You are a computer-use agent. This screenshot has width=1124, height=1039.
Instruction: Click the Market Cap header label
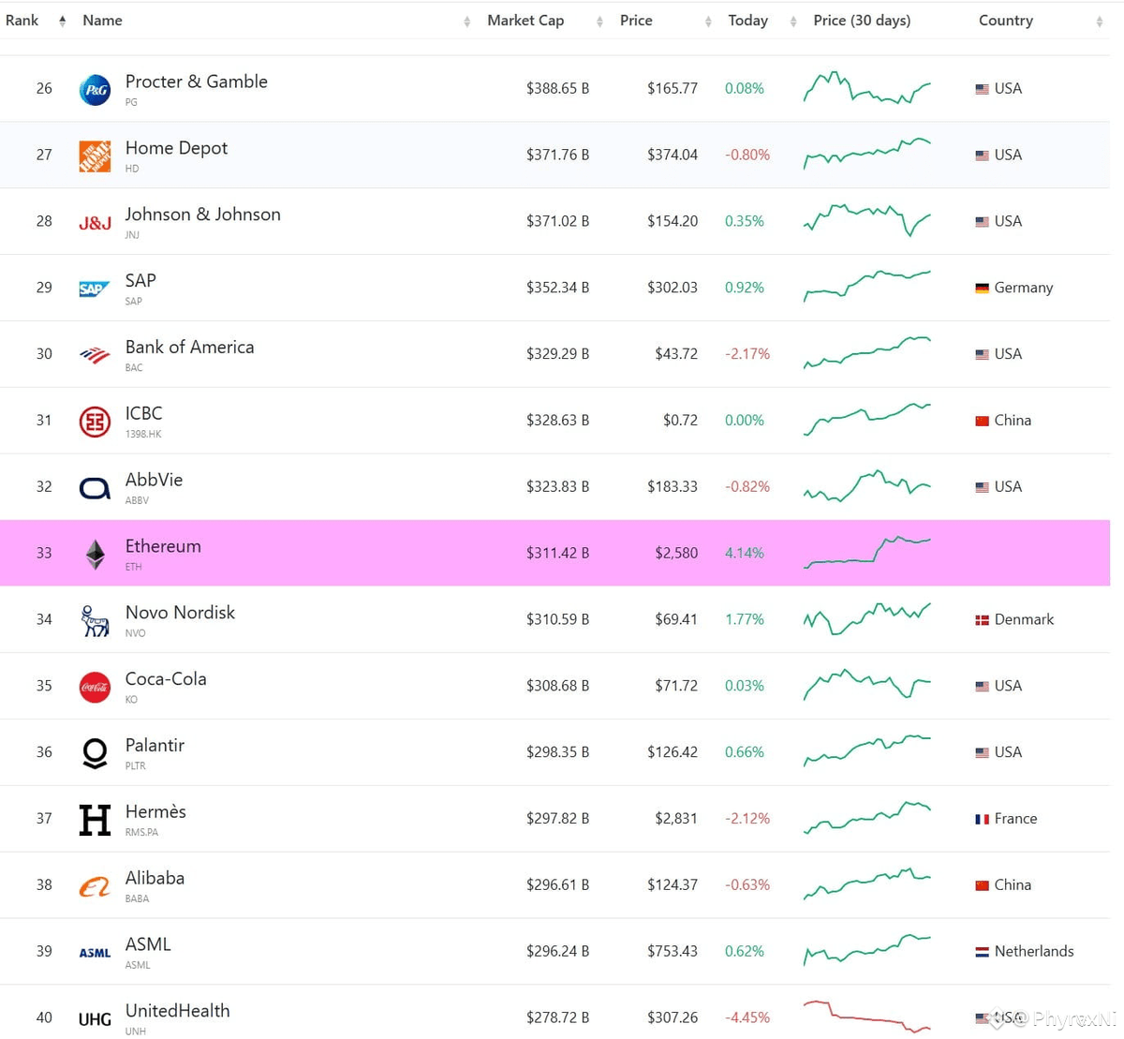525,21
